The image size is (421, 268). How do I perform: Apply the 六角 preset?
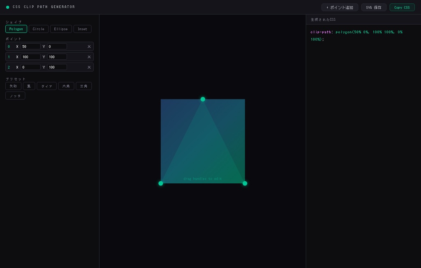click(66, 86)
